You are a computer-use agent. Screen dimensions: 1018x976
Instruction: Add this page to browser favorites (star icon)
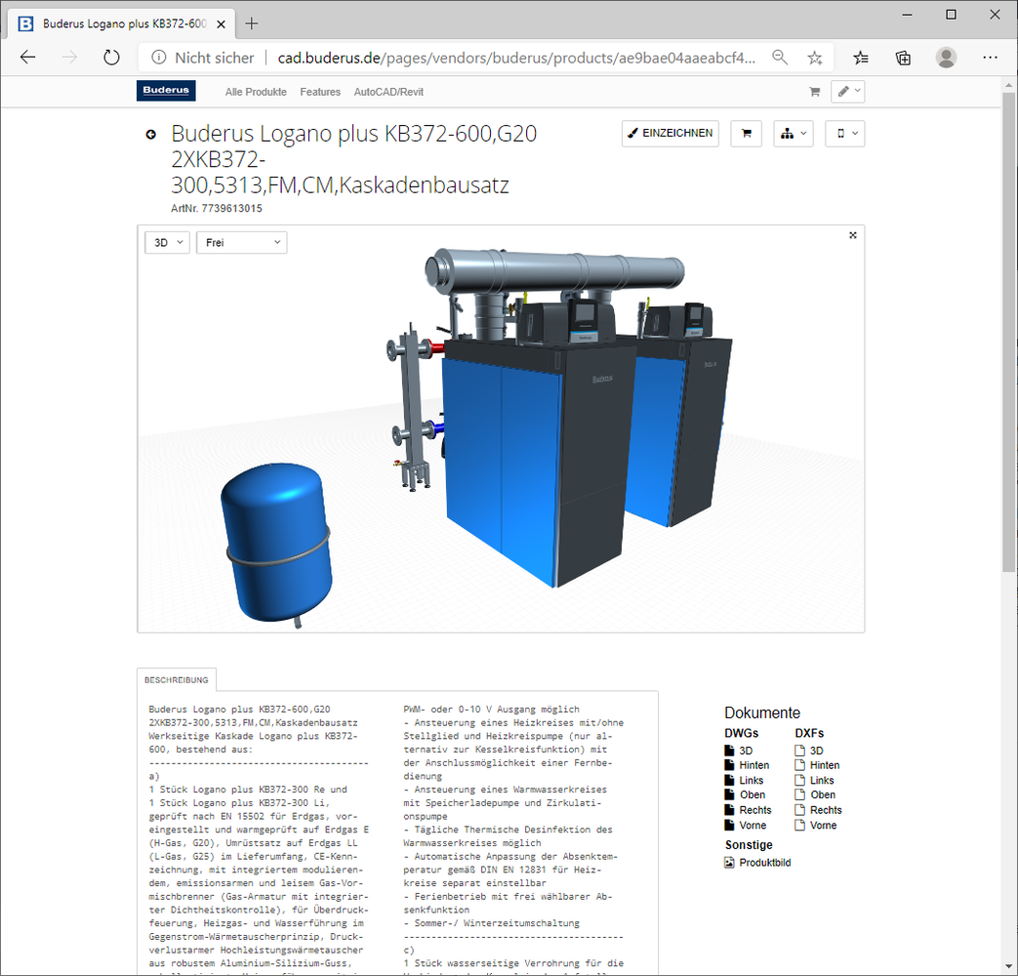point(815,58)
